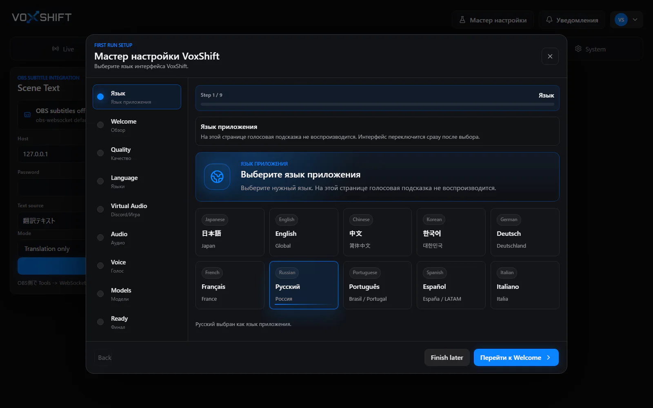Select the Язык step radio indicator
The width and height of the screenshot is (653, 408).
coord(100,97)
